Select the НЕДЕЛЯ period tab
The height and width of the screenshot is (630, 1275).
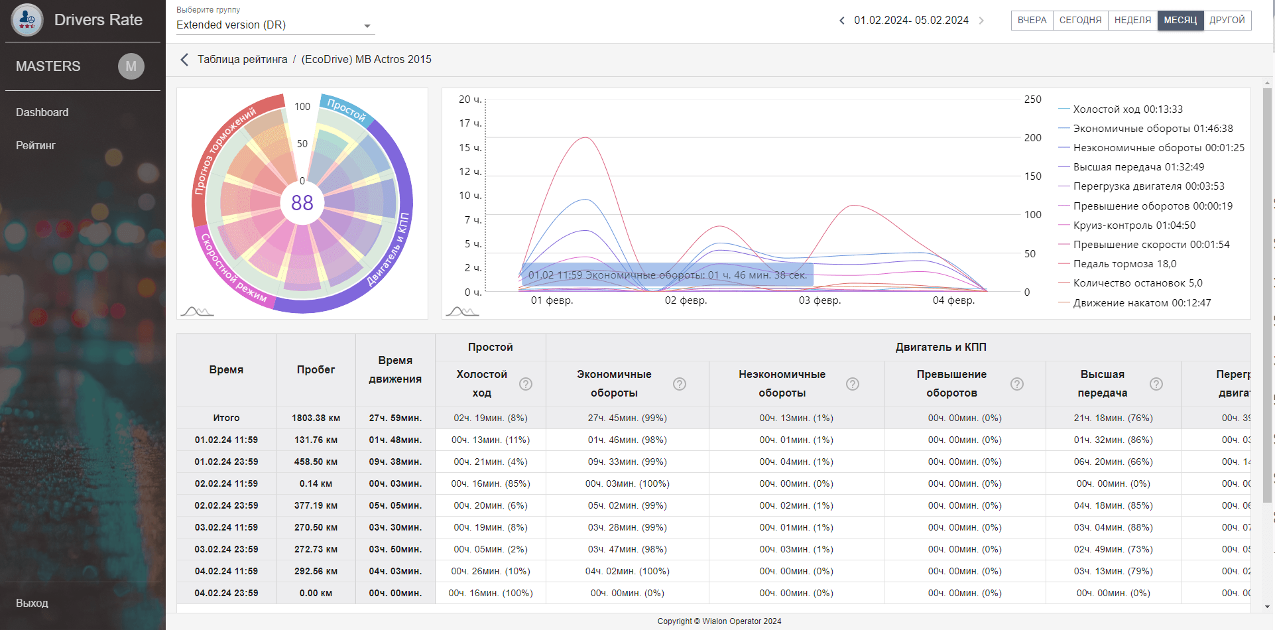pos(1132,21)
